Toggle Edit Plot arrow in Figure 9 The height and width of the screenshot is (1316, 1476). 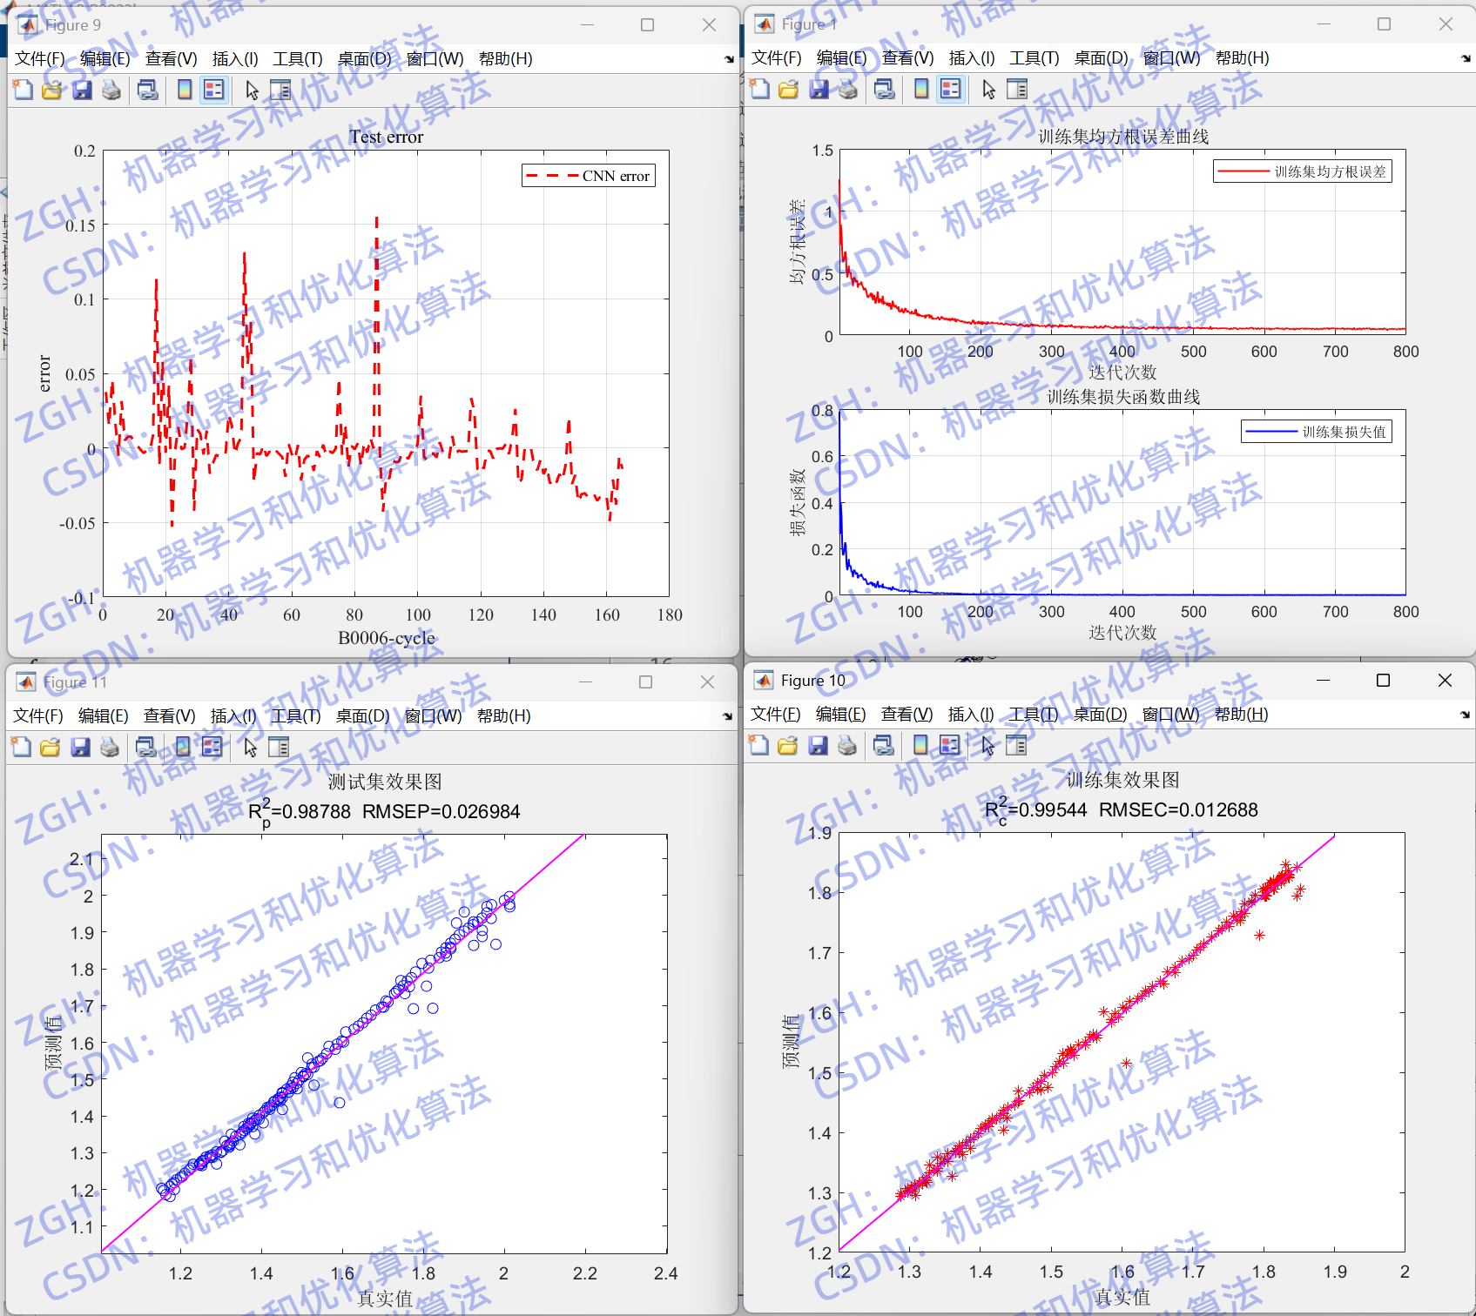tap(252, 90)
